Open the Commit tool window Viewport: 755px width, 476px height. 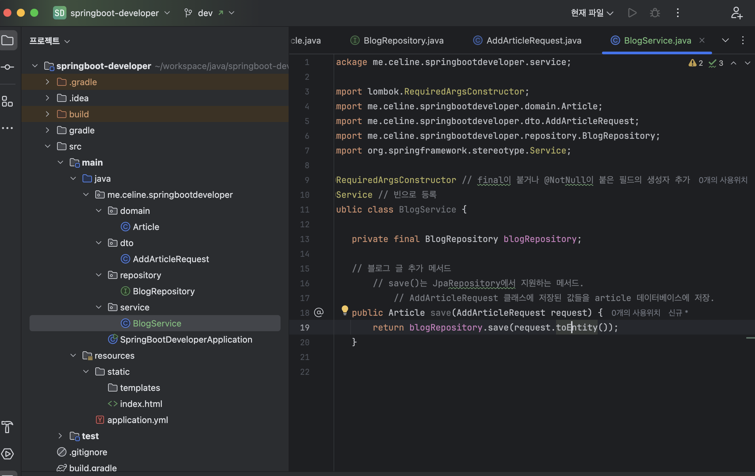(x=8, y=67)
